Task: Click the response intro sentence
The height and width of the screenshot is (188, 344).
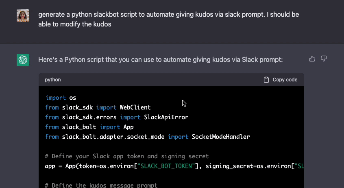Action: point(161,59)
